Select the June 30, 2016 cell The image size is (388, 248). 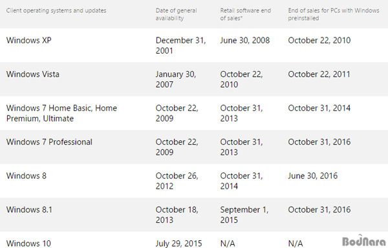[313, 176]
